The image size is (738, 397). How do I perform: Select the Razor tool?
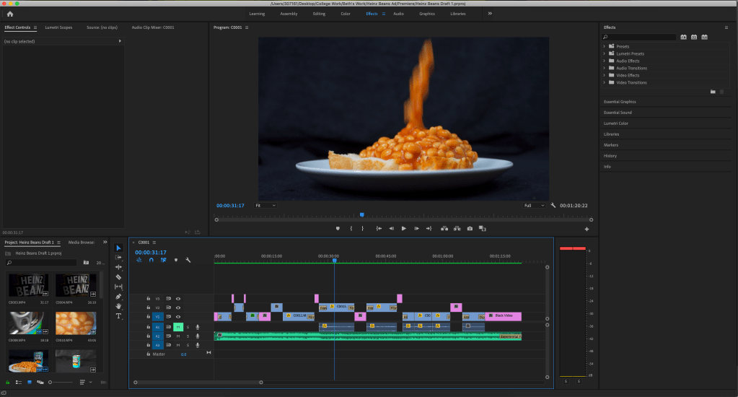tap(119, 276)
